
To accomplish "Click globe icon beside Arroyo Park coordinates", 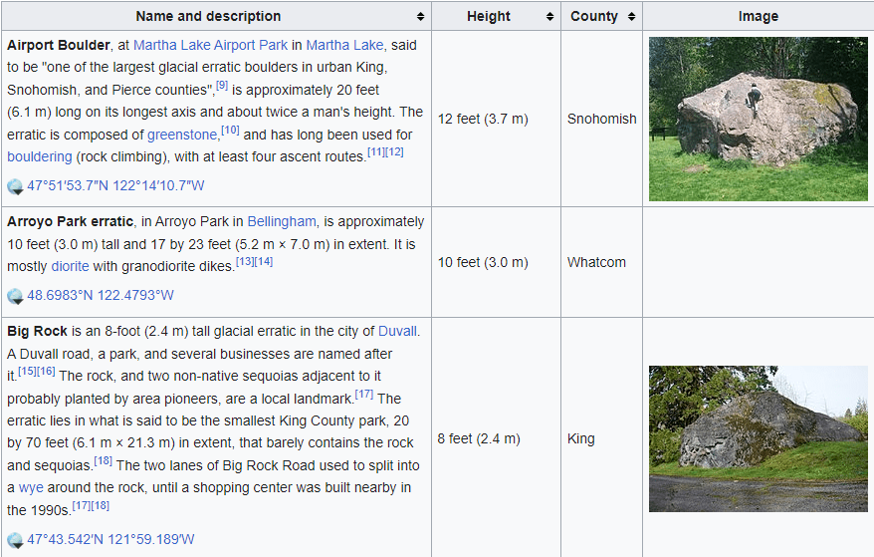I will coord(15,296).
